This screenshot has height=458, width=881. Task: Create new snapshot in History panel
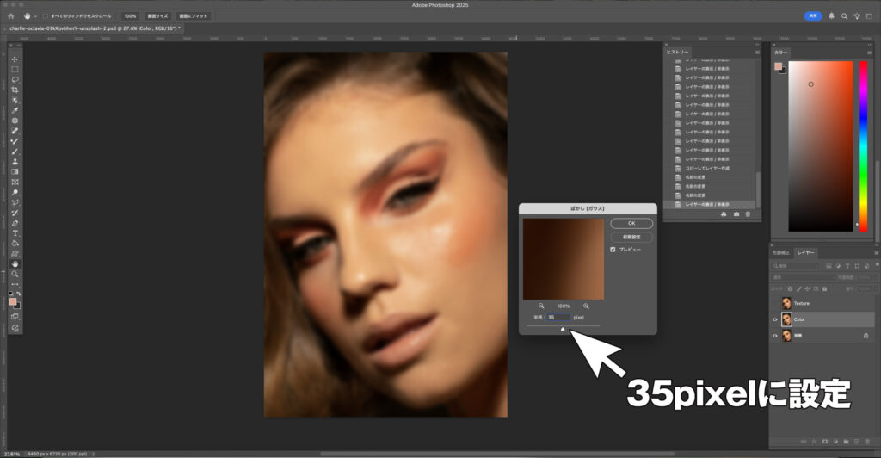[x=736, y=214]
